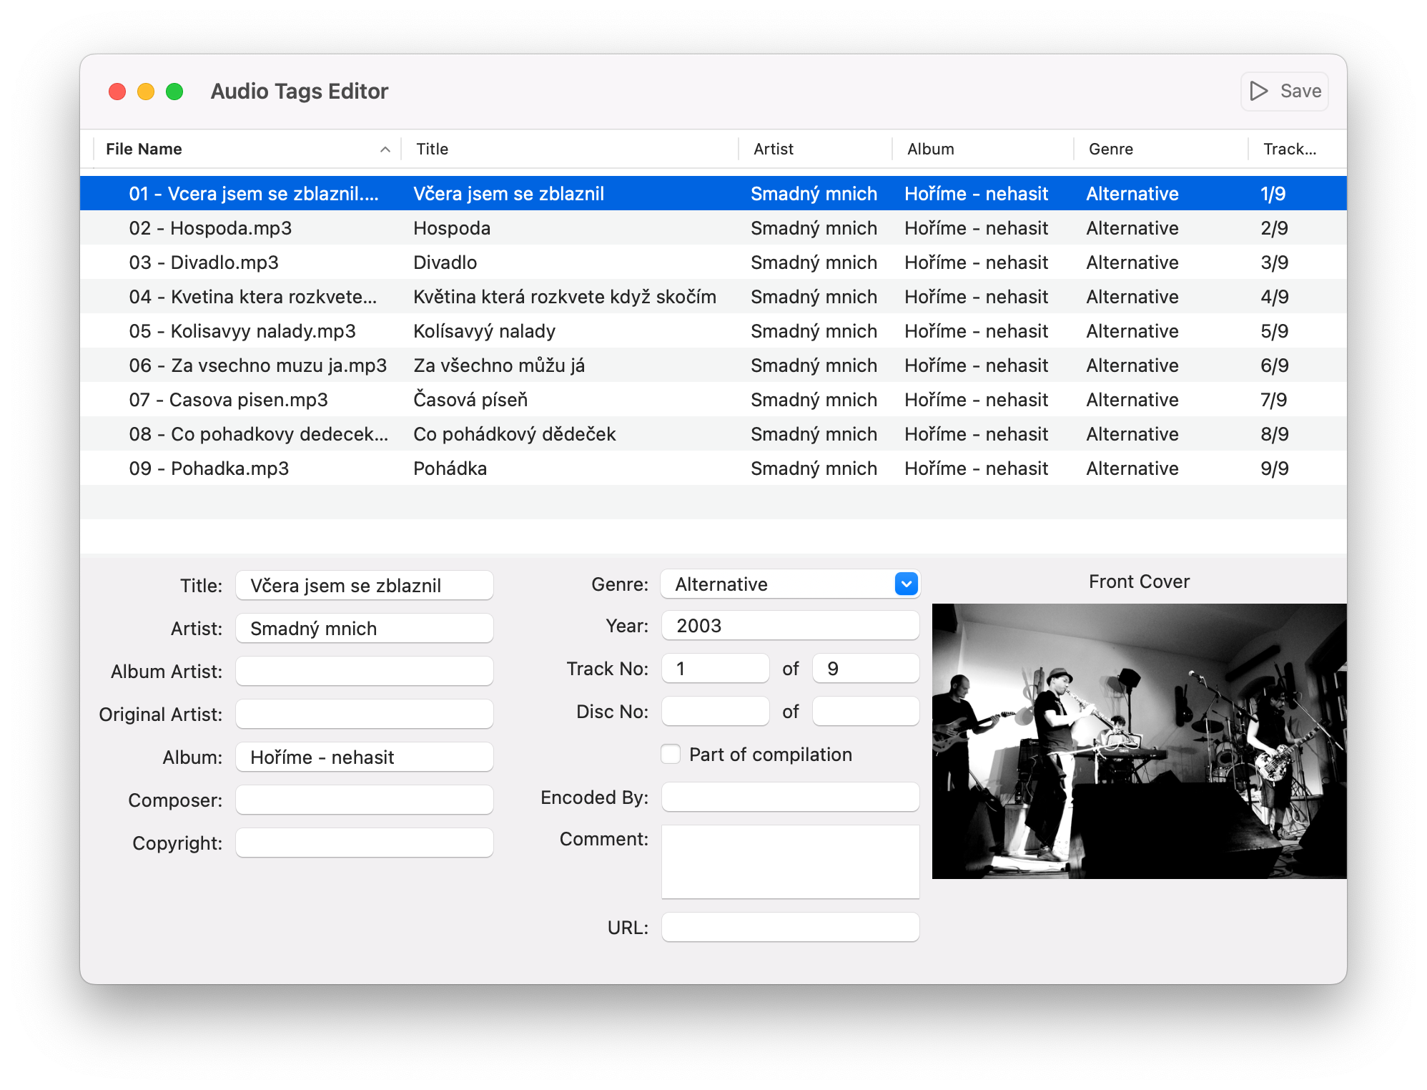Image resolution: width=1427 pixels, height=1090 pixels.
Task: Enable Part of compilation checkbox
Action: 671,754
